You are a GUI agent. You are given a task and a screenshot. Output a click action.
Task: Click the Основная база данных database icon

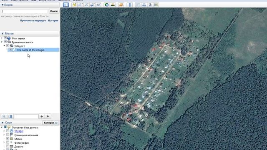pos(9,127)
